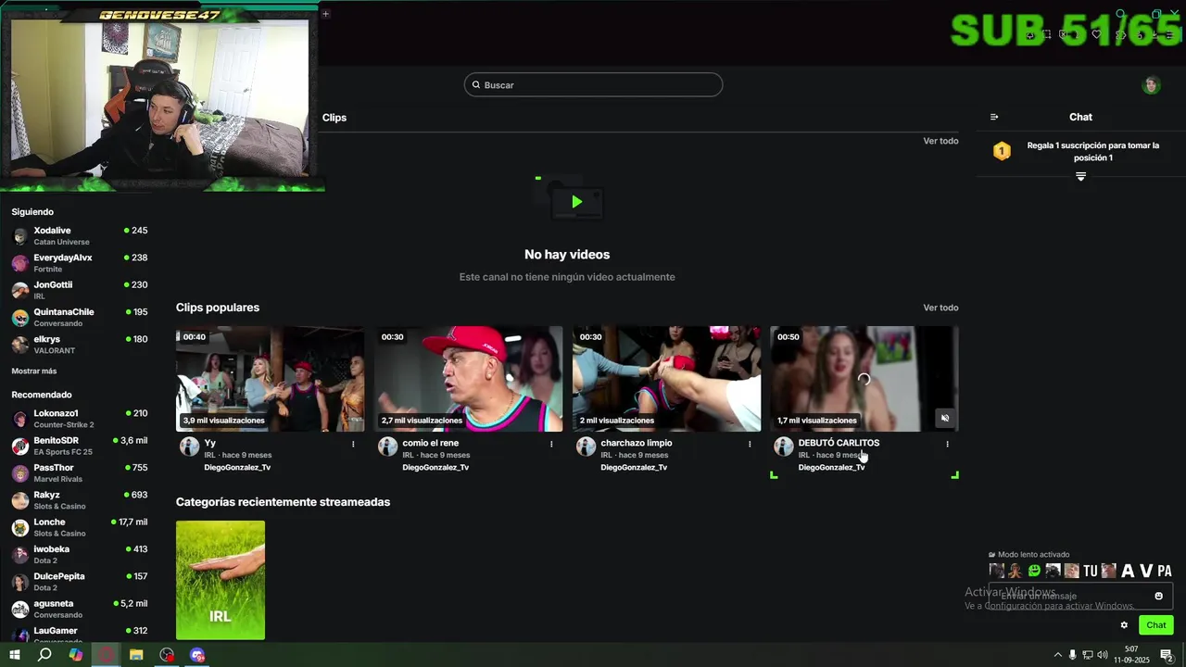1186x667 pixels.
Task: Open the IRL category card
Action: pyautogui.click(x=221, y=580)
